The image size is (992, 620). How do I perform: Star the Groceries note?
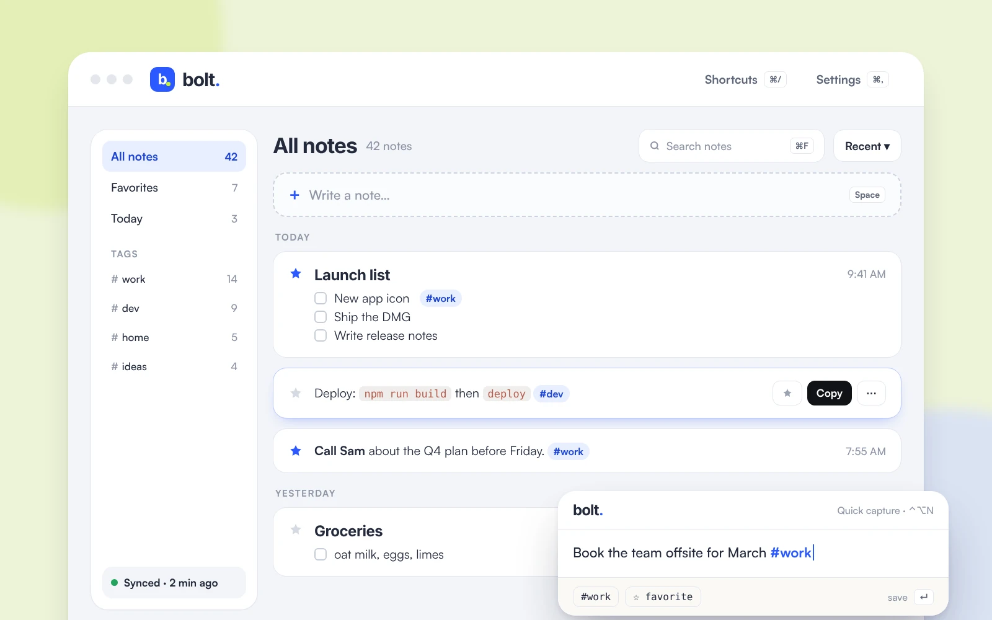click(x=296, y=529)
